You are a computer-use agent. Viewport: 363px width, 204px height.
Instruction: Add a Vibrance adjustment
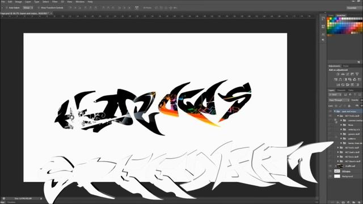coord(357,74)
